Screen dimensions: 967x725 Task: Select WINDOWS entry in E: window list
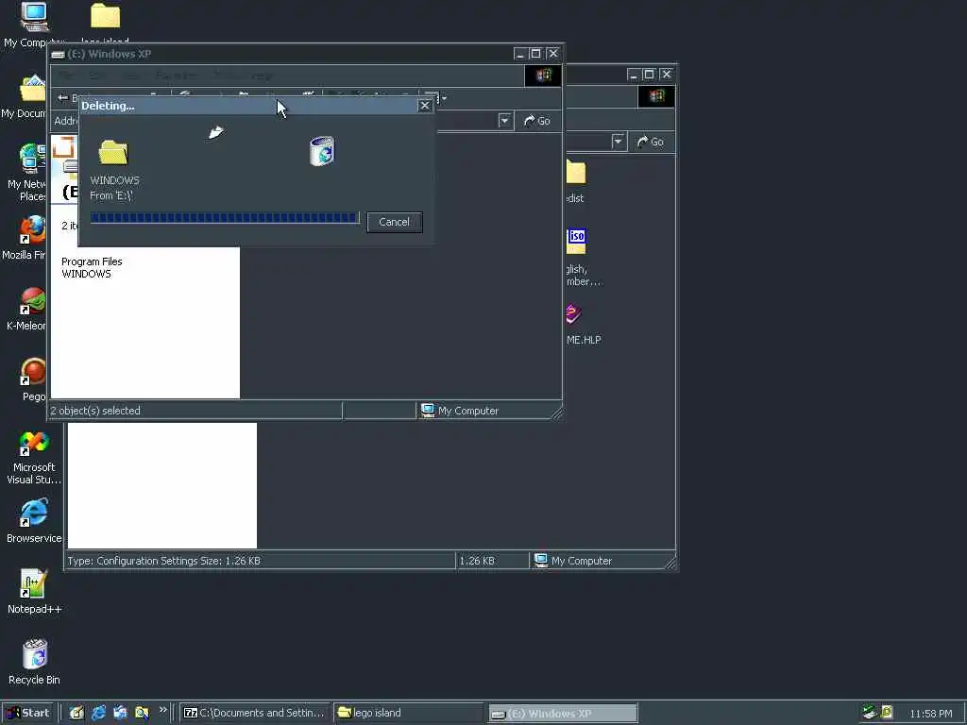tap(86, 274)
